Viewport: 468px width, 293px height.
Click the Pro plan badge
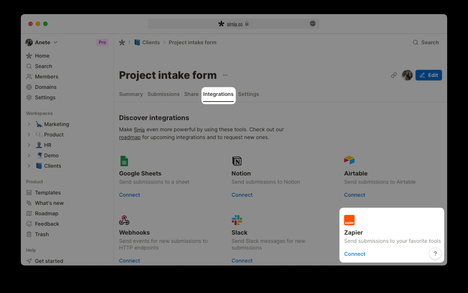pyautogui.click(x=102, y=42)
